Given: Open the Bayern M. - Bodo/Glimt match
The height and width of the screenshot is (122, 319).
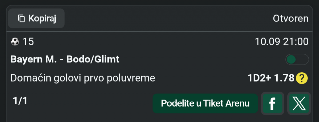Looking at the screenshot, I should (65, 60).
